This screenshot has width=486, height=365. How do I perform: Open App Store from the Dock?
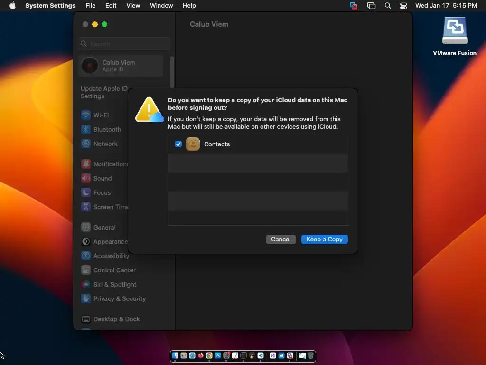click(218, 355)
